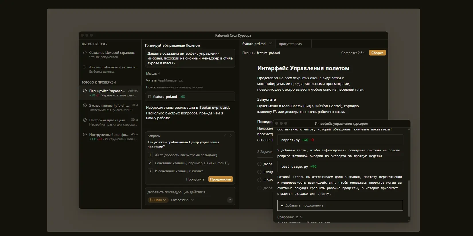473x236 pixels.
Task: Click the 3 Задачи label
Action: [265, 152]
